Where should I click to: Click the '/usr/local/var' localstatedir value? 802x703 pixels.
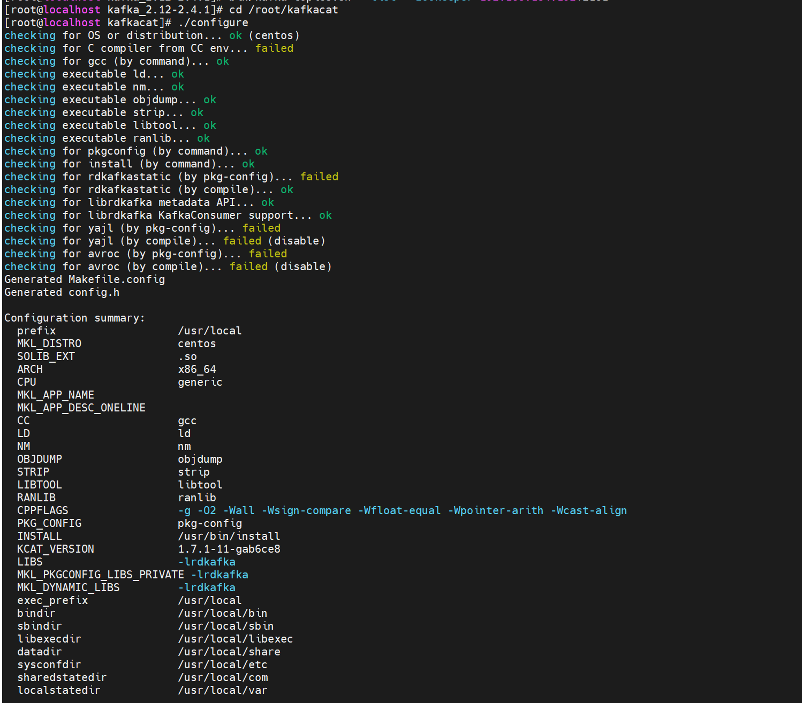223,690
